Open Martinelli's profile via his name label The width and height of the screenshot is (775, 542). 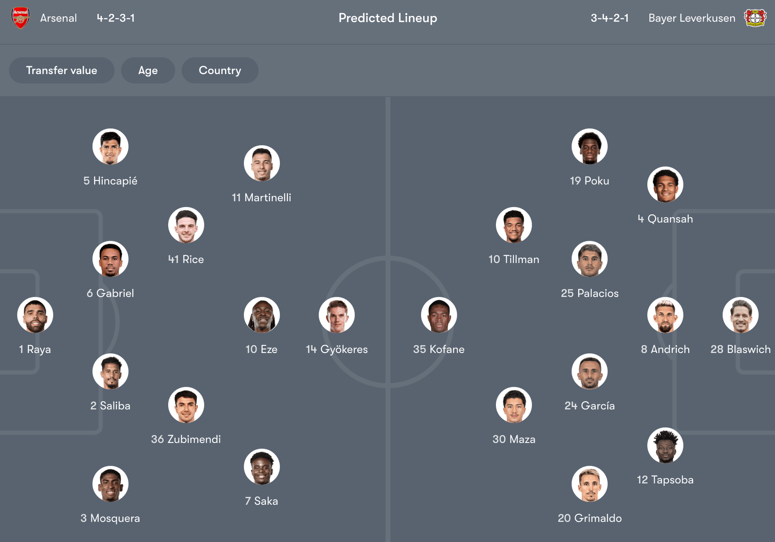coord(261,198)
